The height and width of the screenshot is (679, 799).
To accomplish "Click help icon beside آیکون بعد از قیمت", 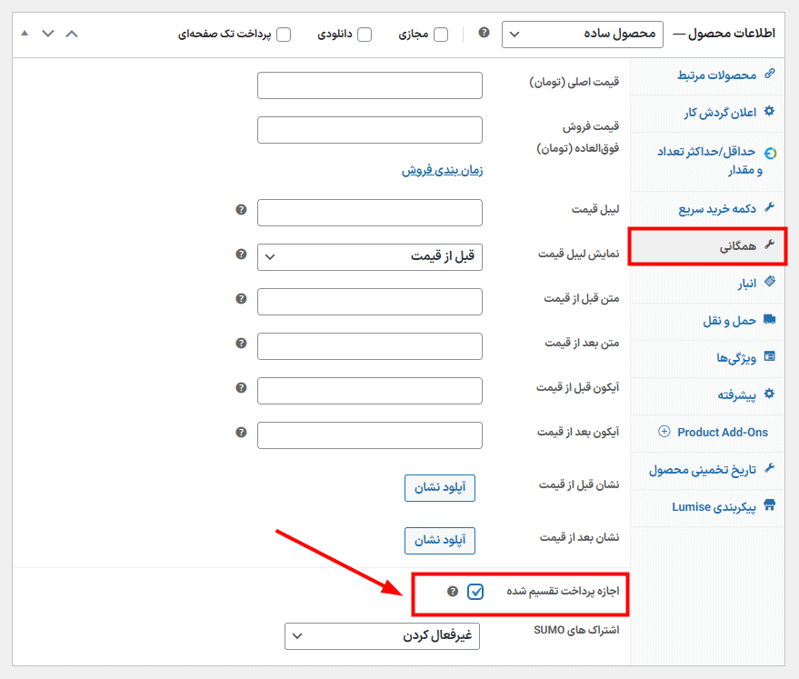I will tap(241, 433).
